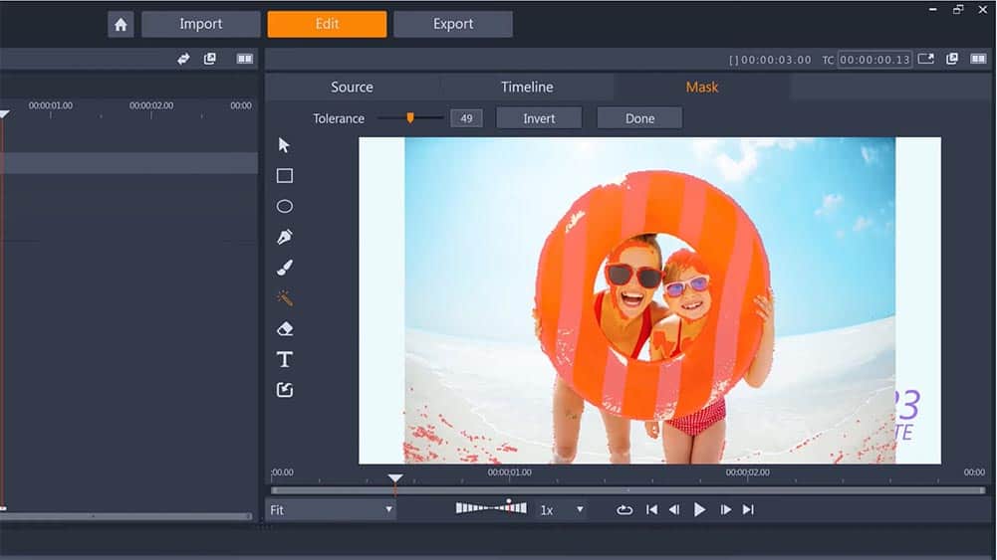Go to the Home screen
The image size is (997, 560).
click(121, 25)
